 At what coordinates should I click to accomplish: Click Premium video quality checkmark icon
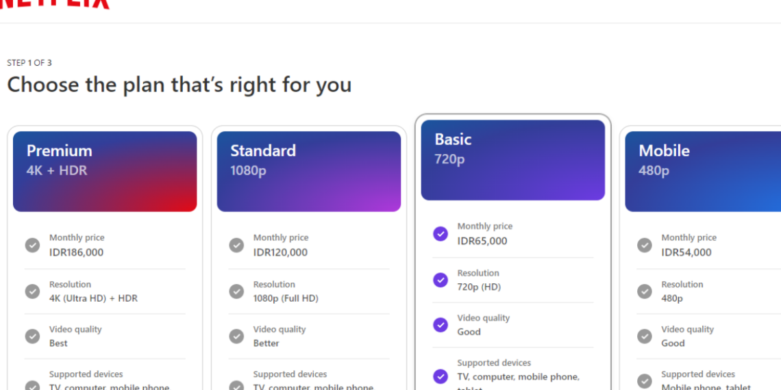tap(32, 336)
